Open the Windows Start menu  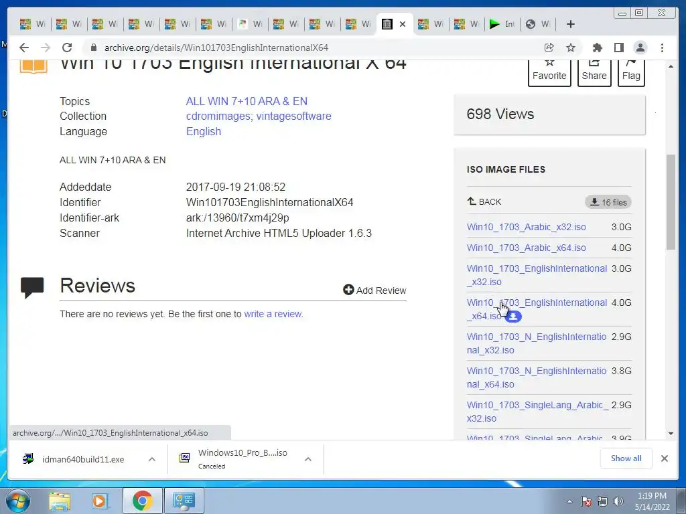[x=17, y=501]
